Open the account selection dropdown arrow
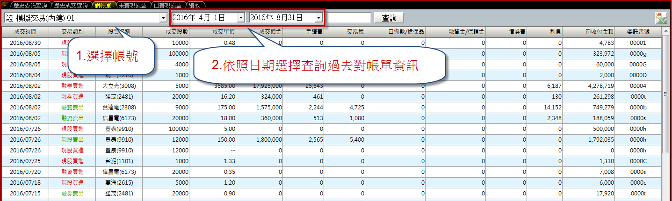 163,18
